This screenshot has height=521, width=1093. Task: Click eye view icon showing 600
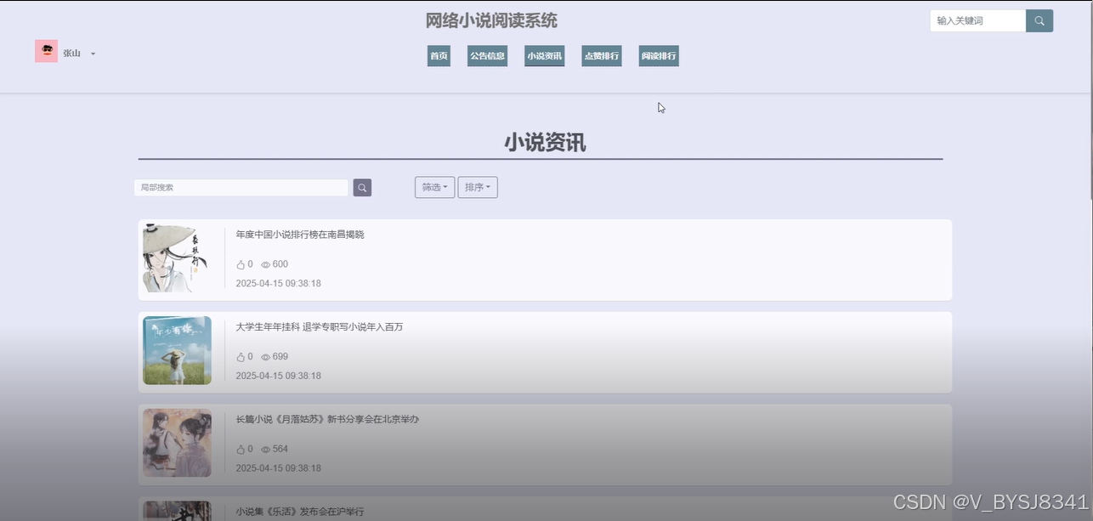pos(265,264)
